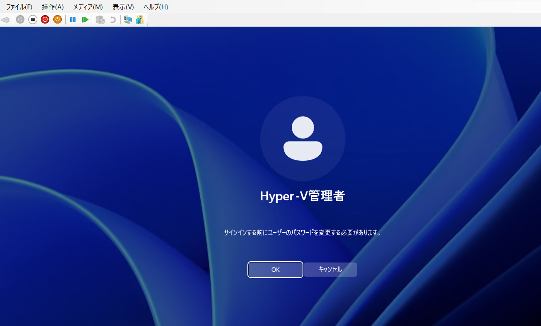Confirm password change with OK button

tap(275, 270)
